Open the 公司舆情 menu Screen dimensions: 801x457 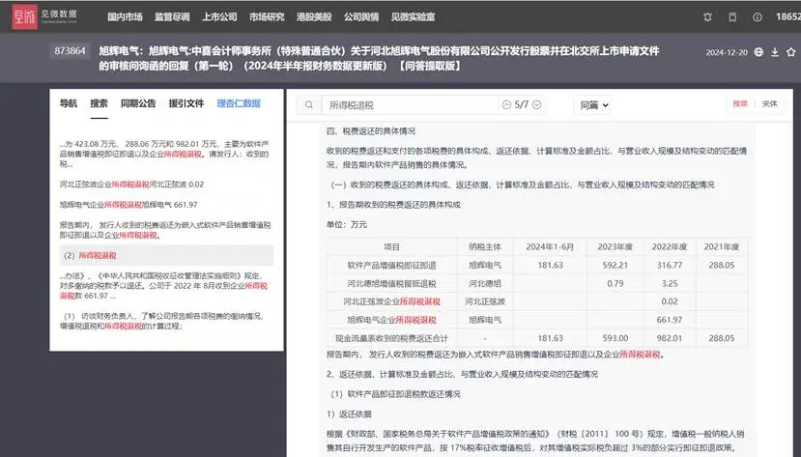pyautogui.click(x=361, y=17)
